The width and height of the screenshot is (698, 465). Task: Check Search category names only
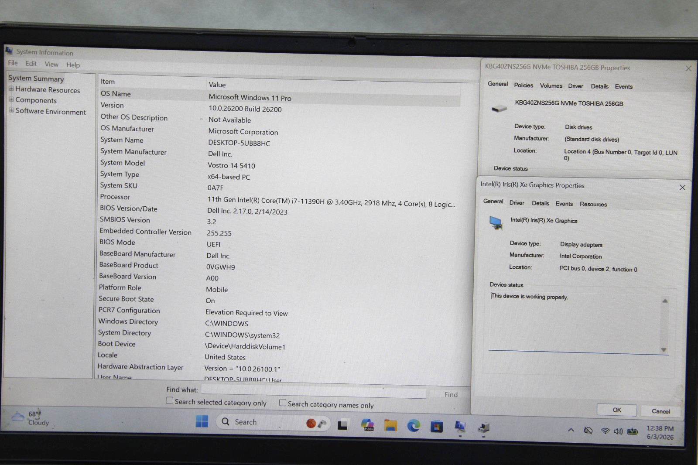coord(283,403)
